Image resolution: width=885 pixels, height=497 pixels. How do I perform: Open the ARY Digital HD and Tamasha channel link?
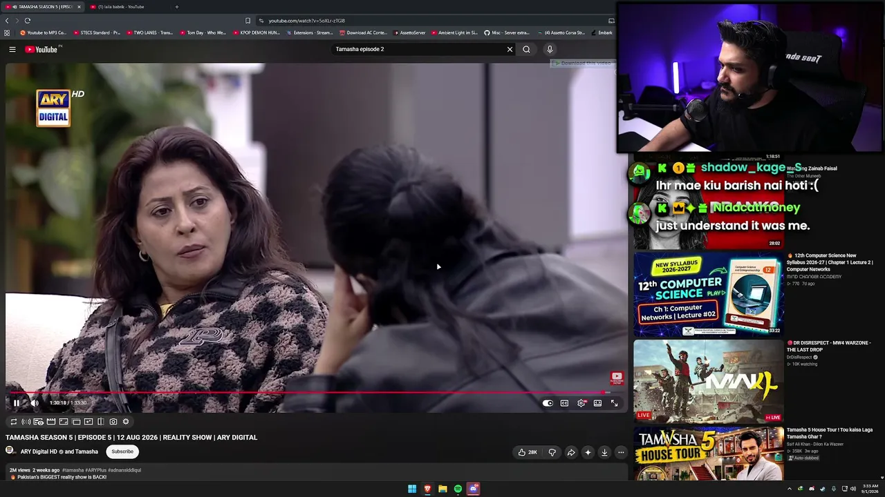pyautogui.click(x=59, y=451)
